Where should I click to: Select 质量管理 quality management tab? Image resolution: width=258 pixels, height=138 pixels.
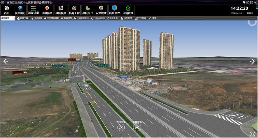coord(115,10)
